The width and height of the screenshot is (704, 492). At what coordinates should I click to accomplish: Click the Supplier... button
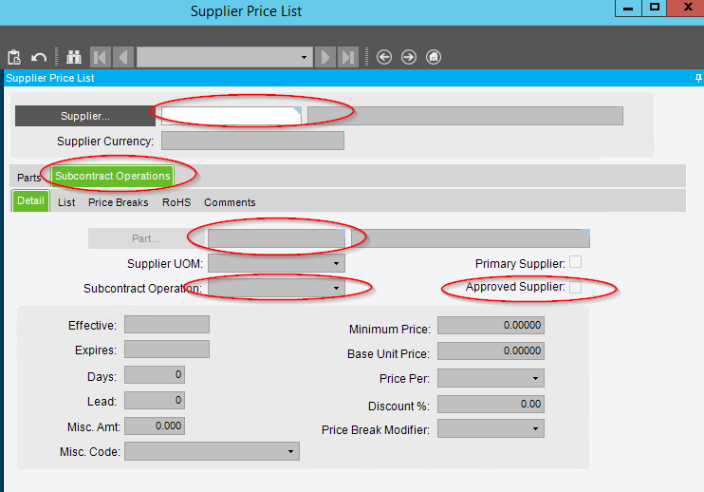click(x=85, y=116)
